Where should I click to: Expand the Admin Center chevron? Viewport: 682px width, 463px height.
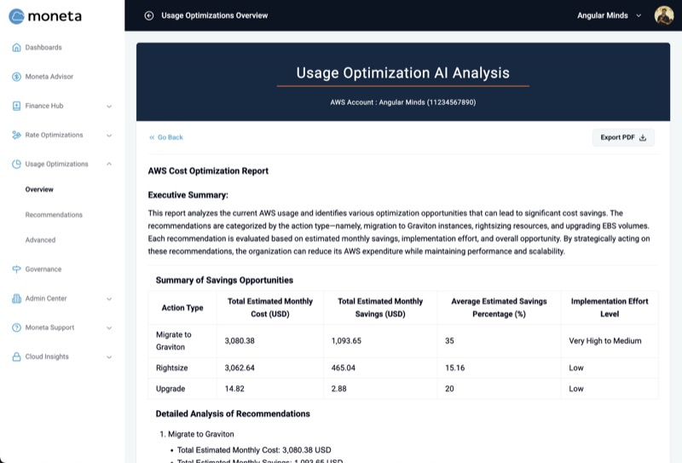pos(109,299)
